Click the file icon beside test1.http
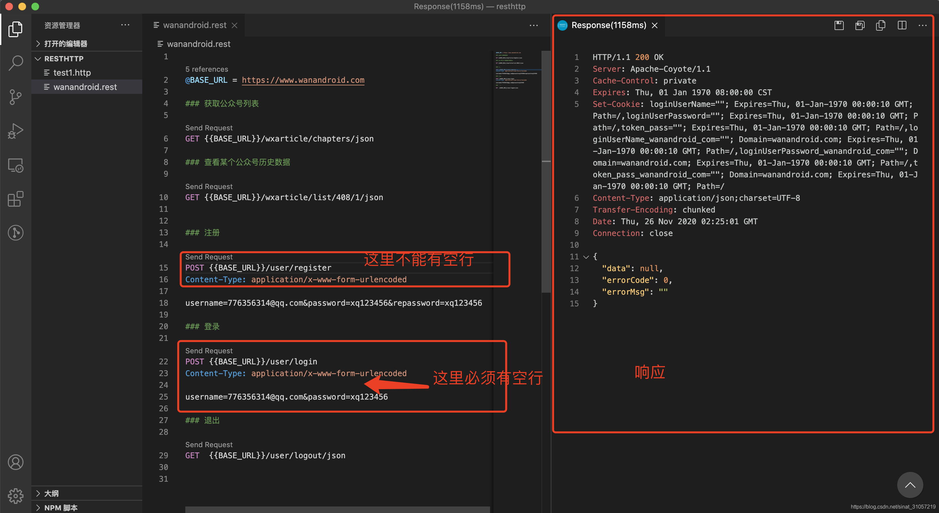 tap(47, 72)
